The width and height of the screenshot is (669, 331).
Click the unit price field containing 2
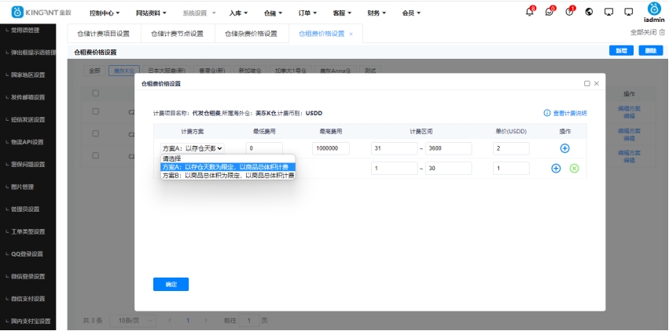click(x=511, y=148)
